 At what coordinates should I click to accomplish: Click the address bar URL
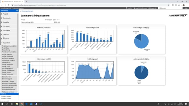click(x=40, y=5)
